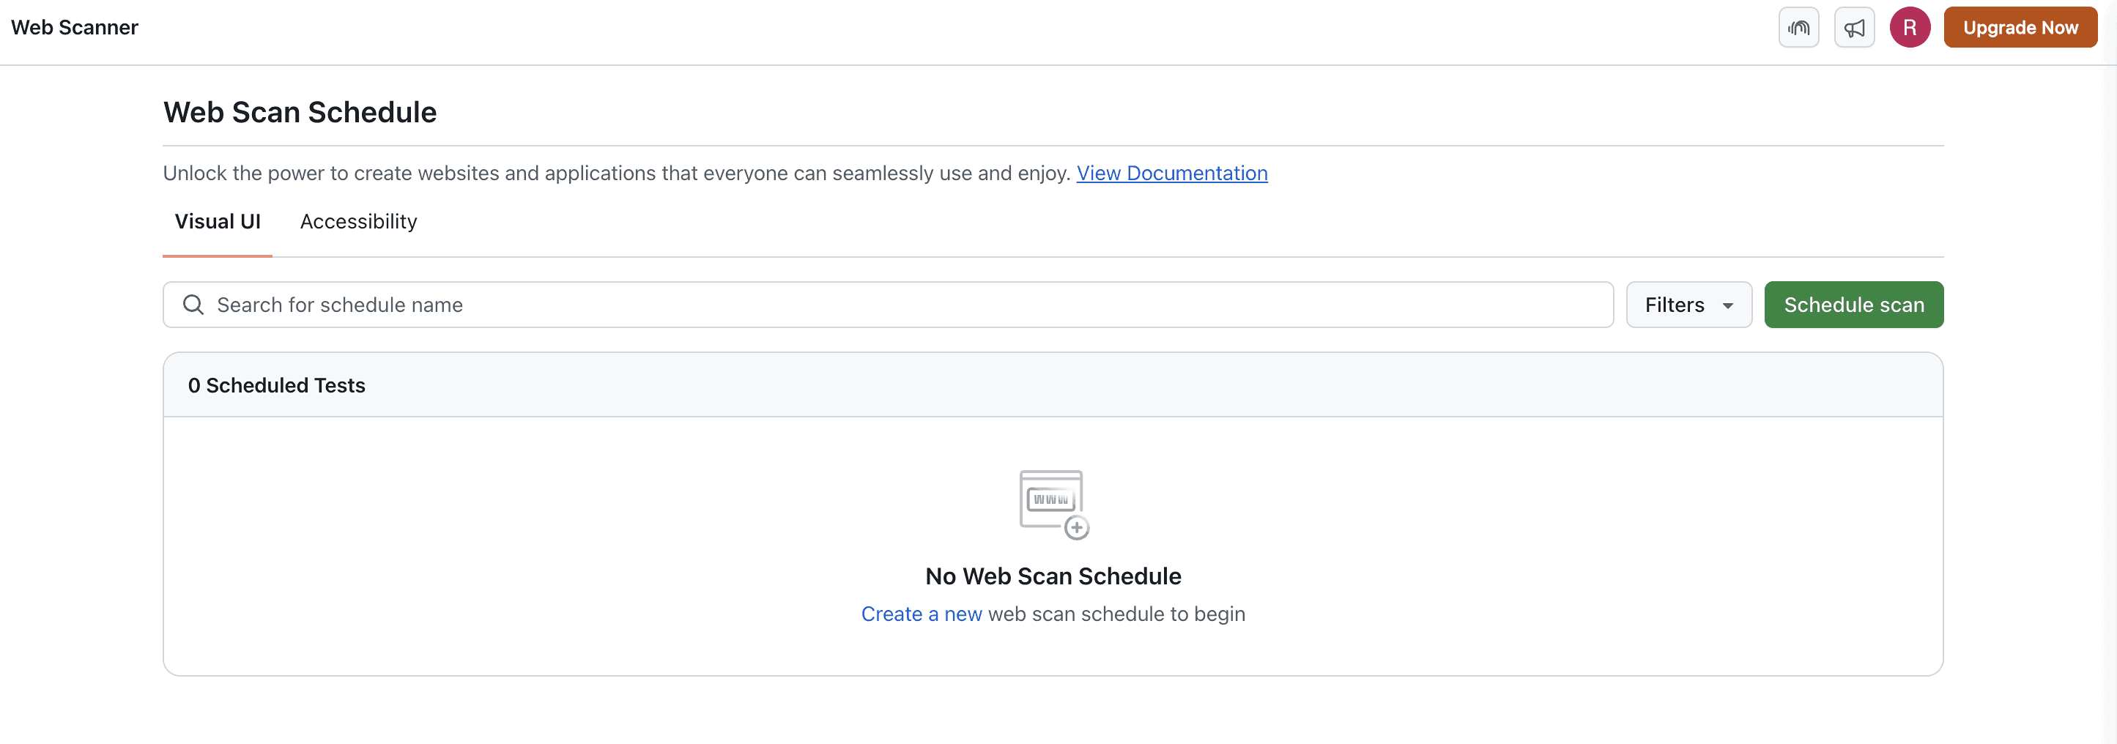Open the View Documentation link
The width and height of the screenshot is (2117, 744).
1171,174
